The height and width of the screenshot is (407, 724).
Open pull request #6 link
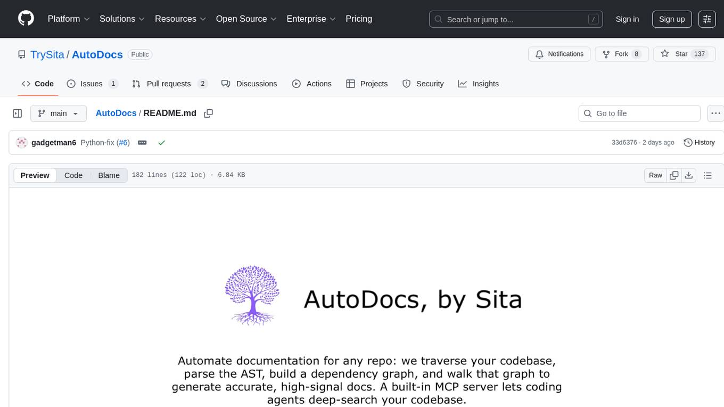[123, 143]
